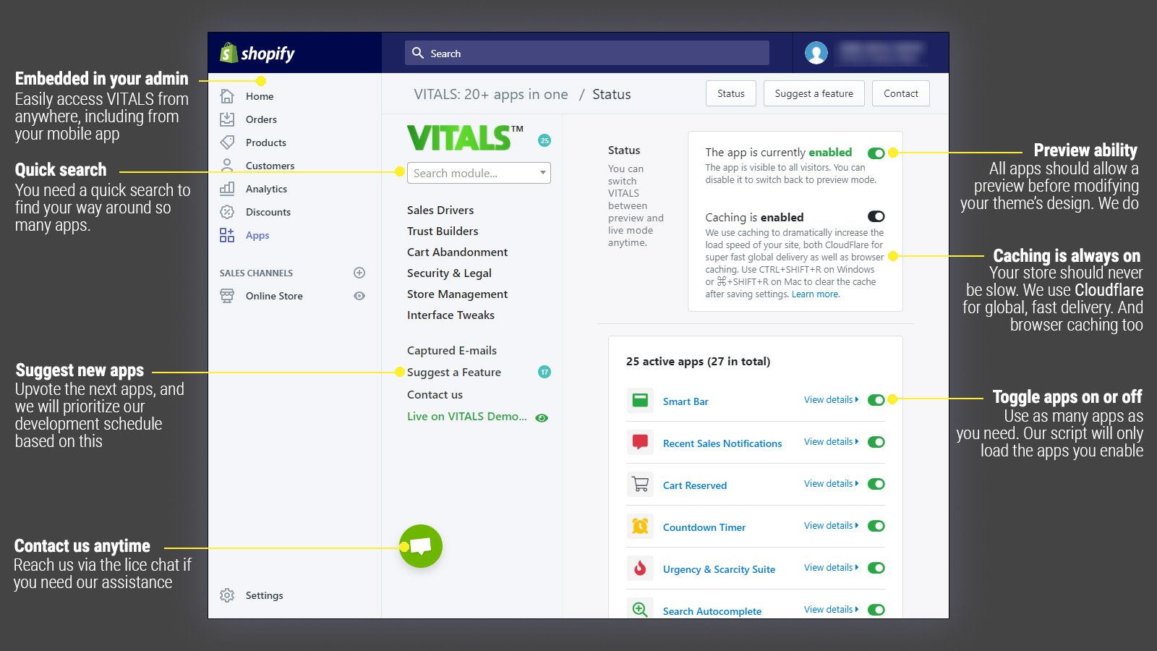View live VITALS Demo eye icon
This screenshot has height=651, width=1157.
coord(542,417)
